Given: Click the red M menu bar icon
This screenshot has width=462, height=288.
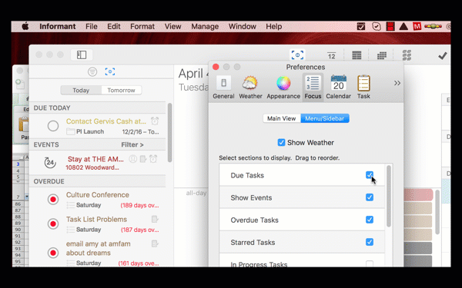Looking at the screenshot, I should 417,27.
